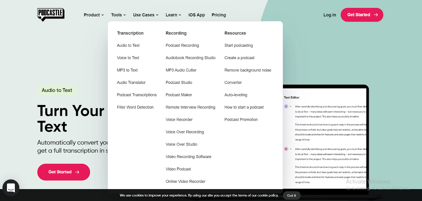Screen dimensions: 422x201
Task: Click the Transcription column heading
Action: coord(130,33)
